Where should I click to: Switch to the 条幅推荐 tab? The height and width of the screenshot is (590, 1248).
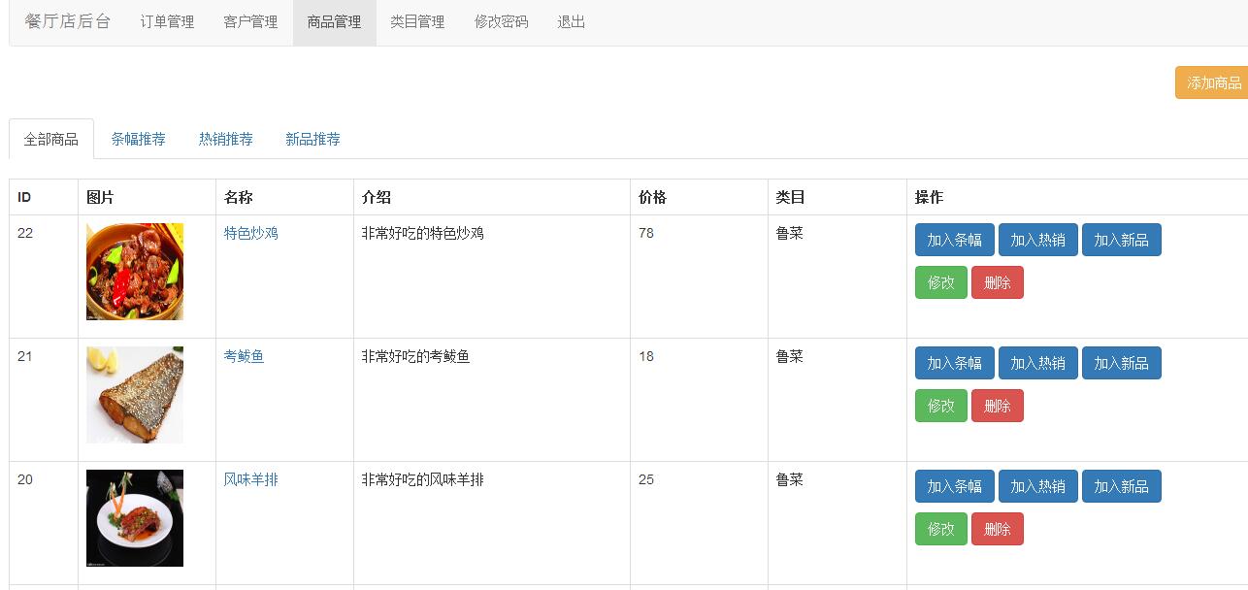click(138, 140)
